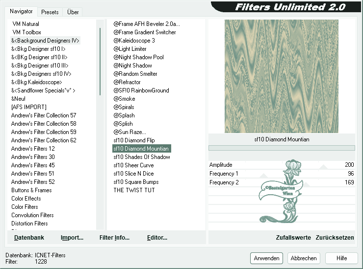Click the &Neu! category
This screenshot has width=363, height=269.
click(x=18, y=99)
